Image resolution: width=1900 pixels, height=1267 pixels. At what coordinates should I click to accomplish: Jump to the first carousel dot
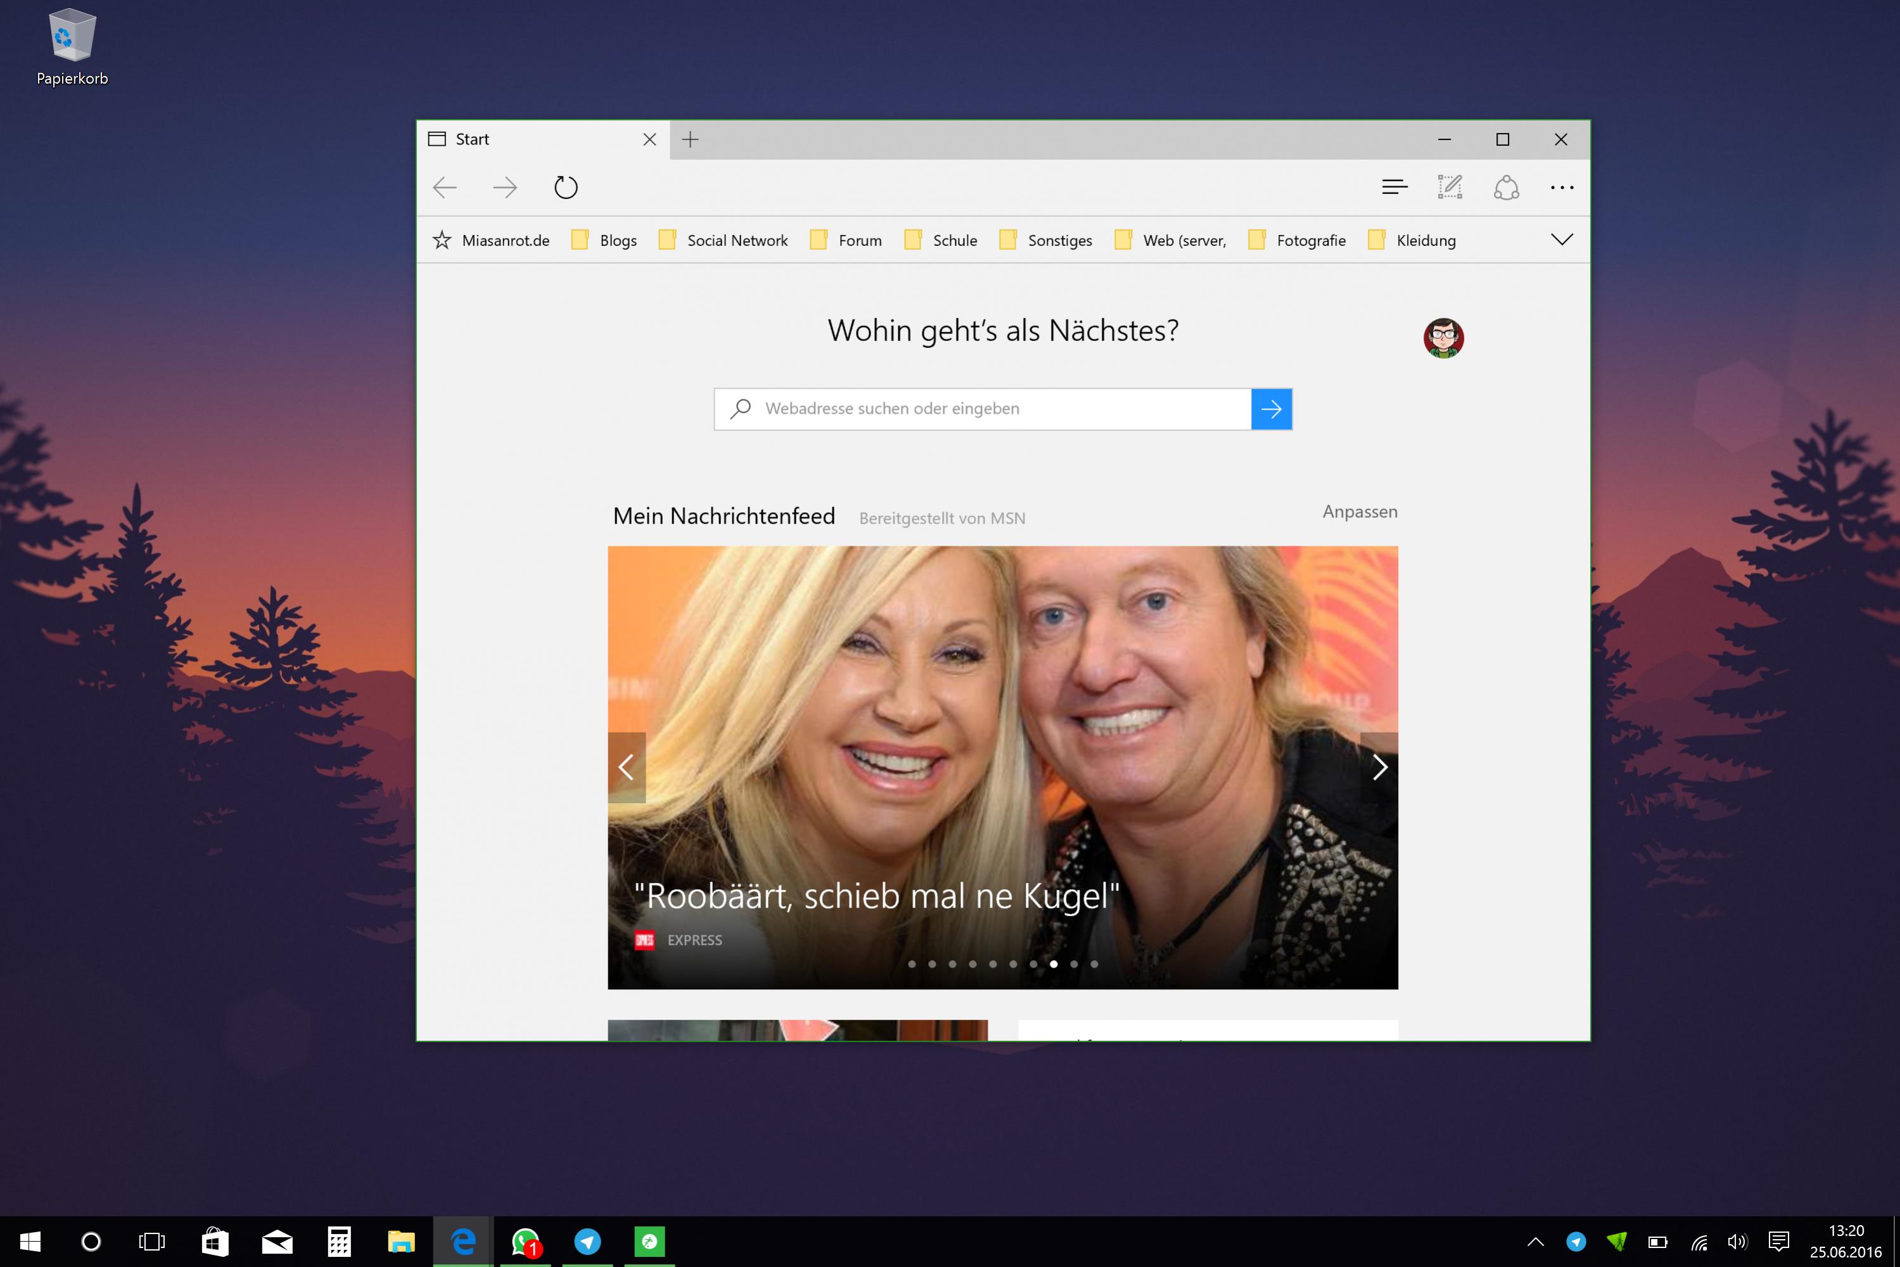(x=912, y=964)
